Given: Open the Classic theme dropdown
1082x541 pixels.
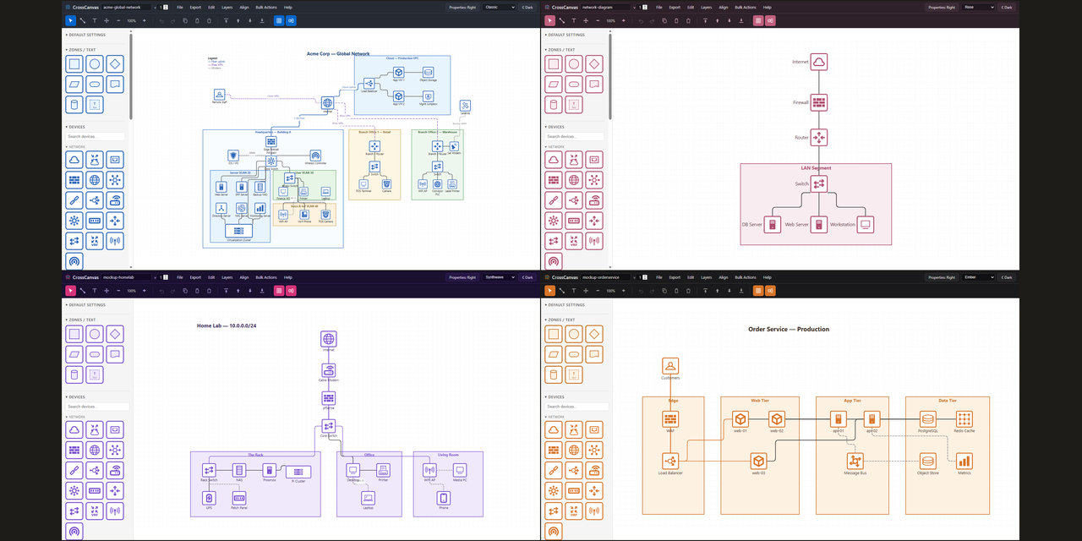Looking at the screenshot, I should pos(499,7).
